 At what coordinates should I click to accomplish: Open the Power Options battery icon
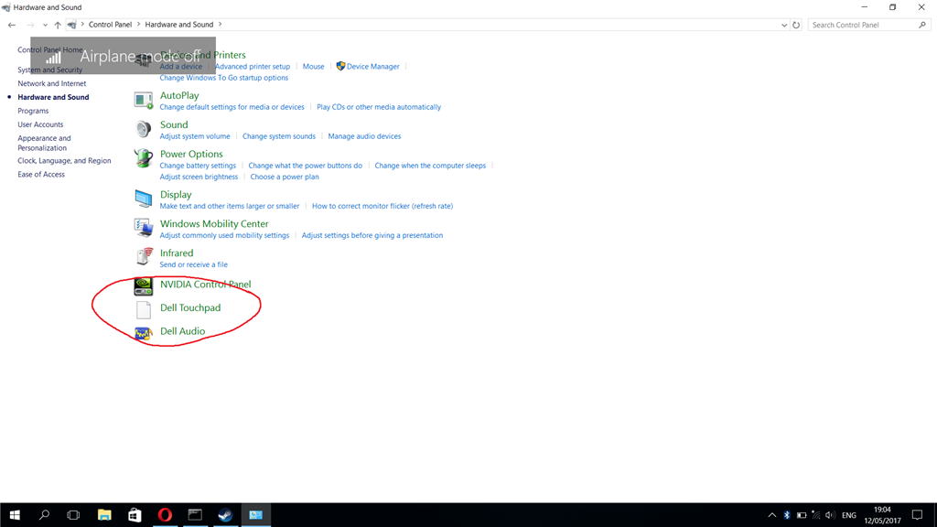pos(144,158)
